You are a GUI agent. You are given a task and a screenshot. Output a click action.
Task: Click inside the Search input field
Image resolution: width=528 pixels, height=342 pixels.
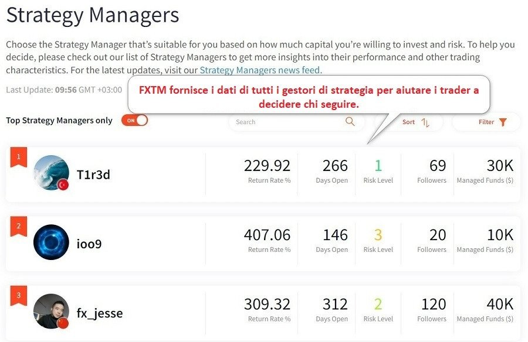pos(282,122)
